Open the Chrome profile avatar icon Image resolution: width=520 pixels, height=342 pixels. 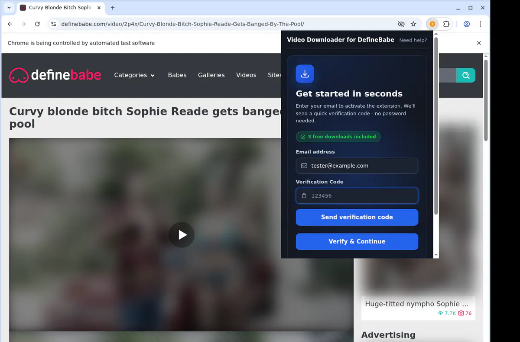tap(467, 24)
